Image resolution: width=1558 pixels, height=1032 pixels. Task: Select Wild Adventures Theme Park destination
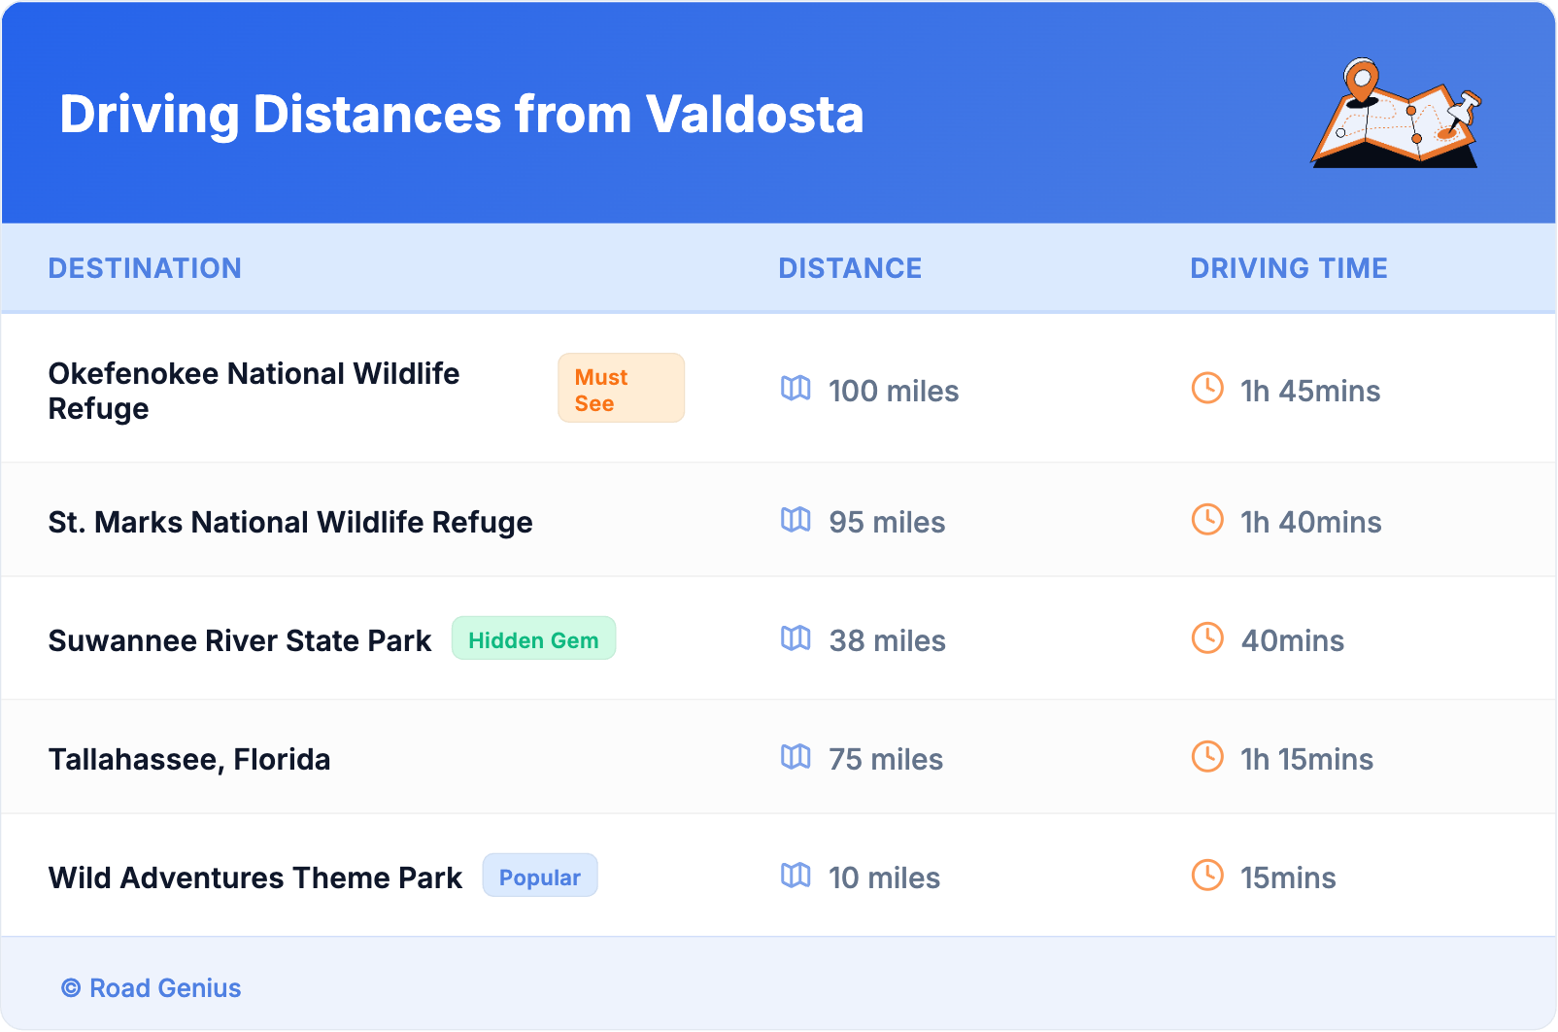[x=255, y=877]
